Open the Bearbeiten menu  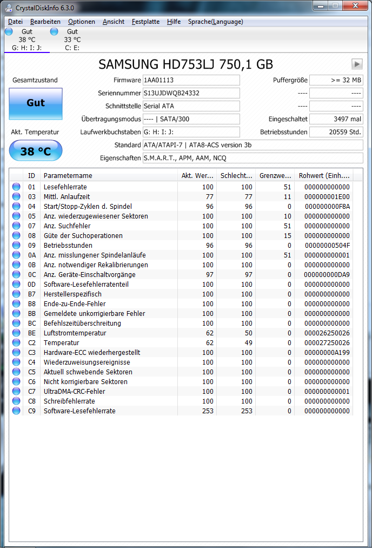click(x=45, y=22)
